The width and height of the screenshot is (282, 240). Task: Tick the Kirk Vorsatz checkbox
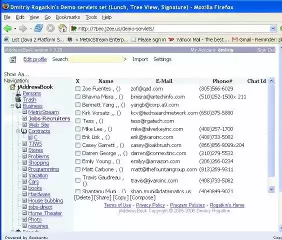(77, 113)
